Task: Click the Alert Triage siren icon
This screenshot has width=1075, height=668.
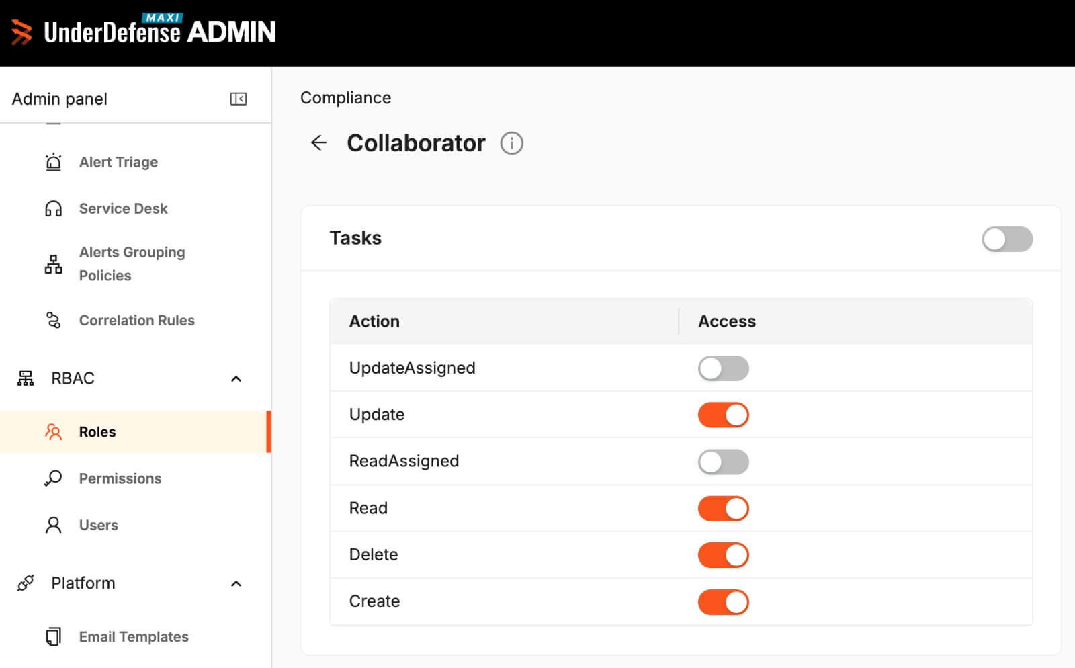Action: point(53,162)
